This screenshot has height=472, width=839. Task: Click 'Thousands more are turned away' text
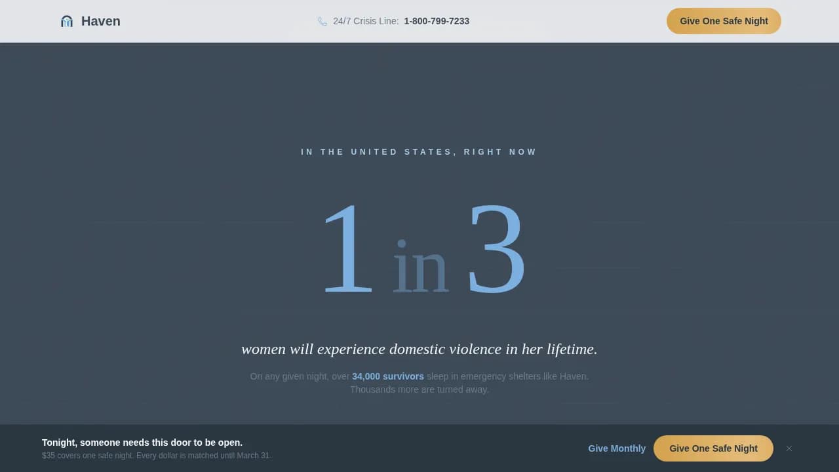point(419,389)
